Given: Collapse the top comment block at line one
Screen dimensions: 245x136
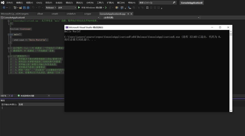Looking at the screenshot, I should tap(8, 21).
